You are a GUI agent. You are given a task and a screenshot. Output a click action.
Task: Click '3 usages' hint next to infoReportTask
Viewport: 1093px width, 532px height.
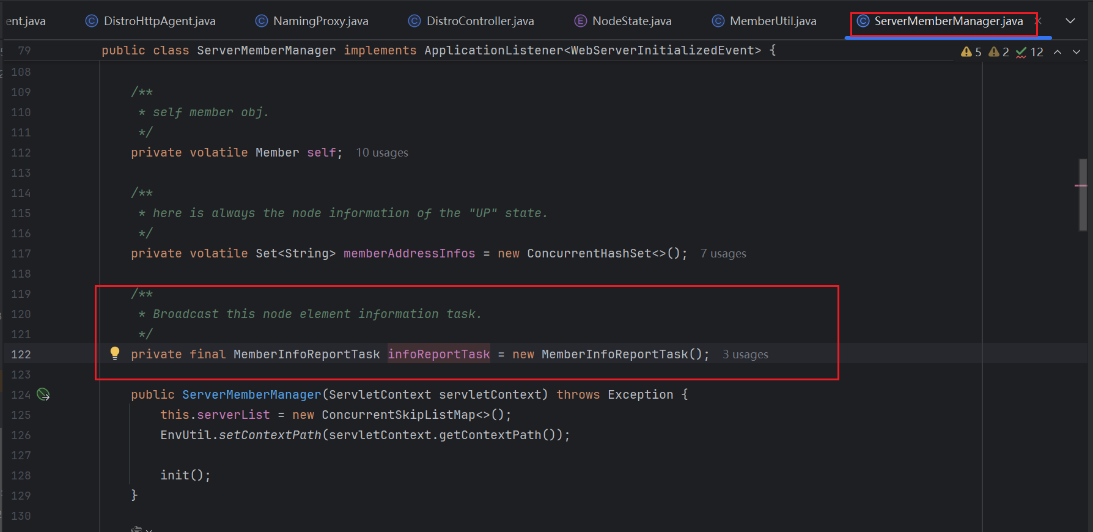745,355
